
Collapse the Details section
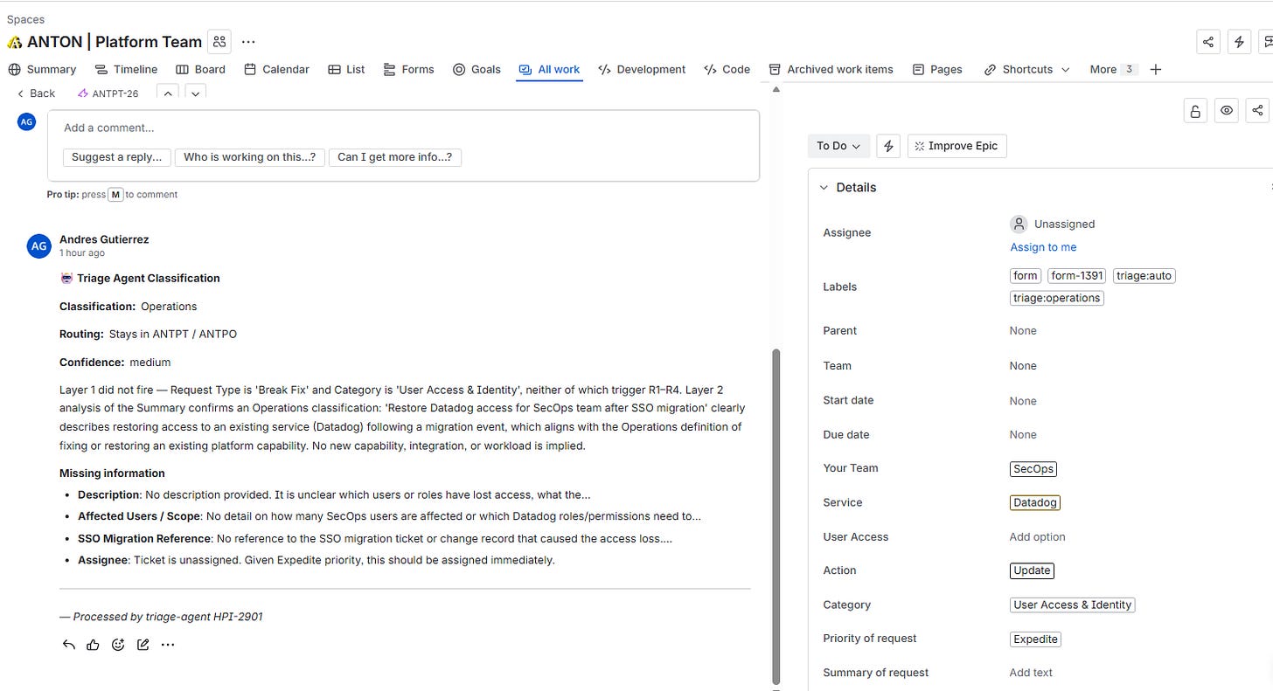[x=823, y=187]
